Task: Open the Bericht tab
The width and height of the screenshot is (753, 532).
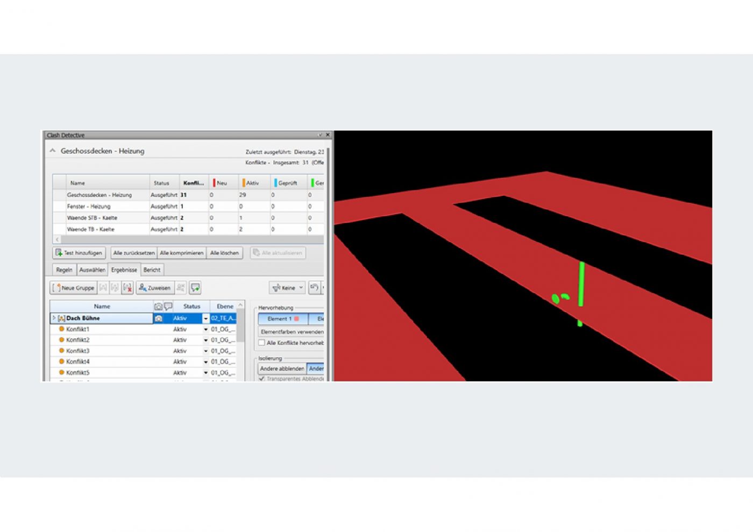Action: pyautogui.click(x=152, y=270)
